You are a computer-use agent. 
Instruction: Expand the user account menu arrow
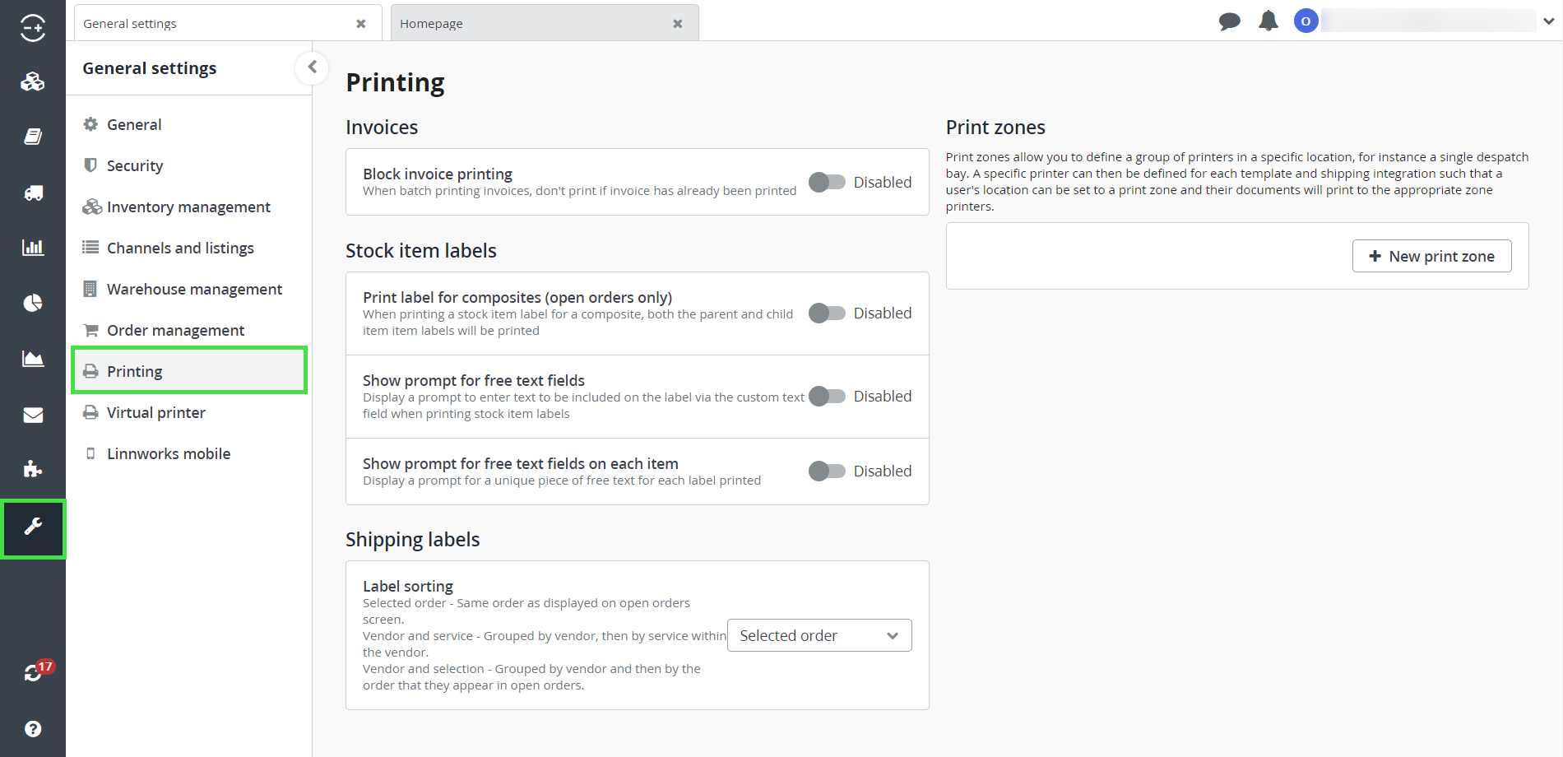click(1548, 21)
